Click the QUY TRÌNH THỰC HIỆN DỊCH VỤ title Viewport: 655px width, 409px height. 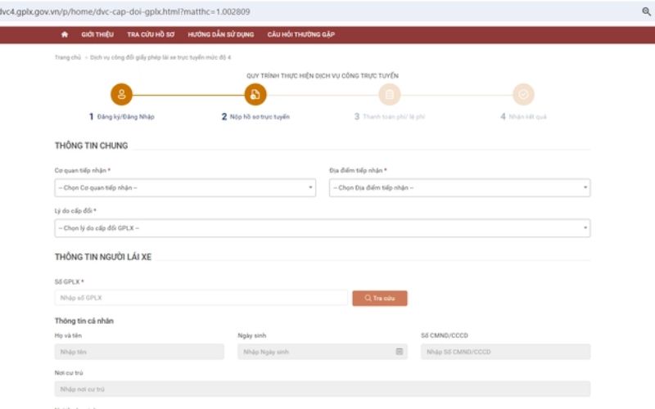(323, 75)
